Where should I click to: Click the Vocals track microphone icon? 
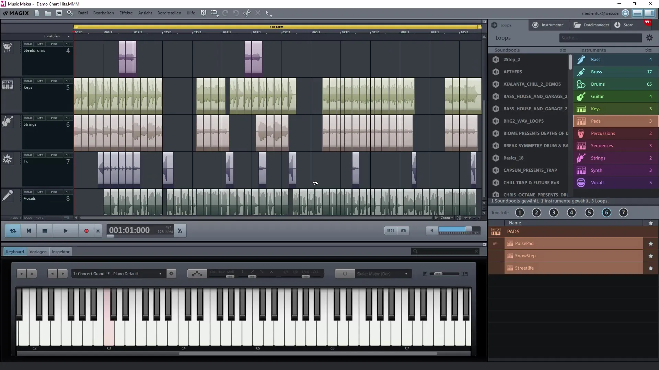pos(7,196)
